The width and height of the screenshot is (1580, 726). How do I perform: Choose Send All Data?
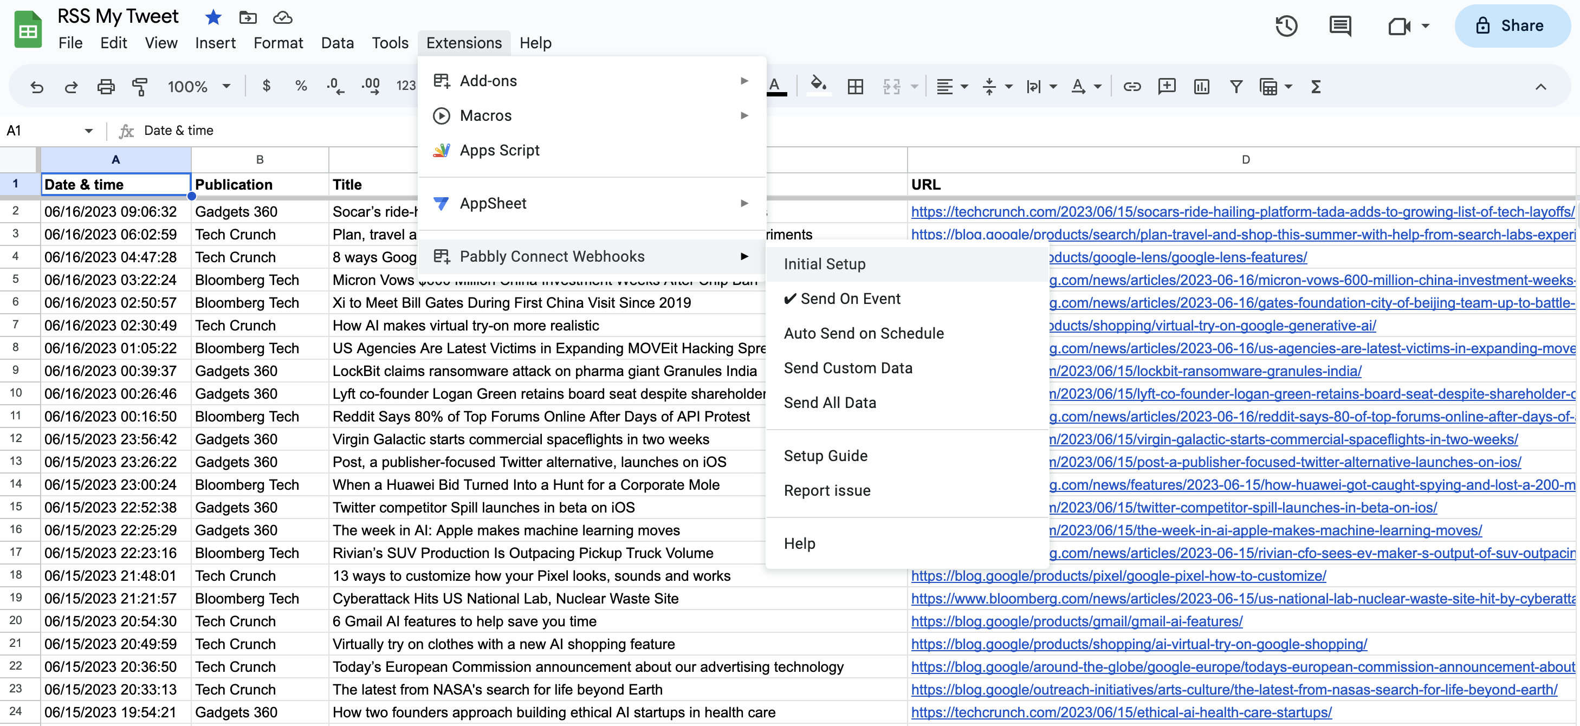[x=906, y=403]
